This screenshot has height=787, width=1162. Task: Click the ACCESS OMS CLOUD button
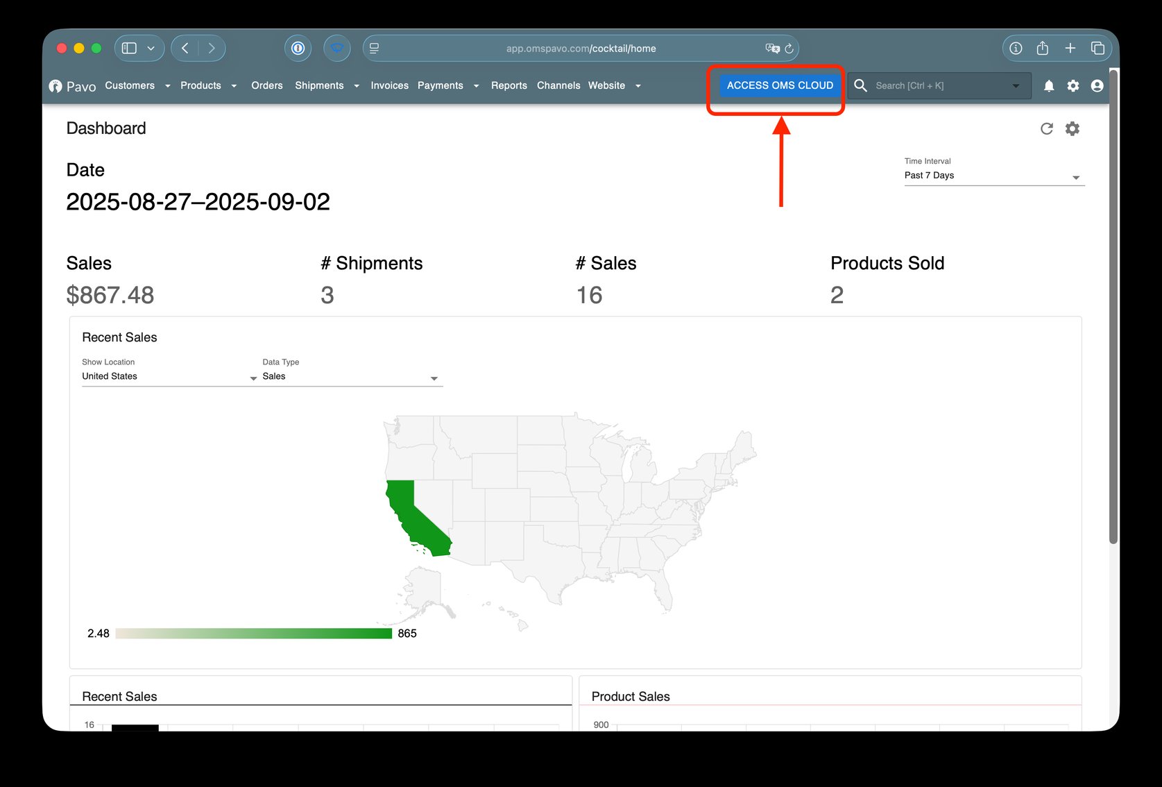[778, 85]
